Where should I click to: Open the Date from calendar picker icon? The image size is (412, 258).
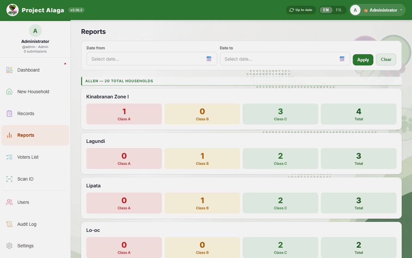(x=209, y=59)
